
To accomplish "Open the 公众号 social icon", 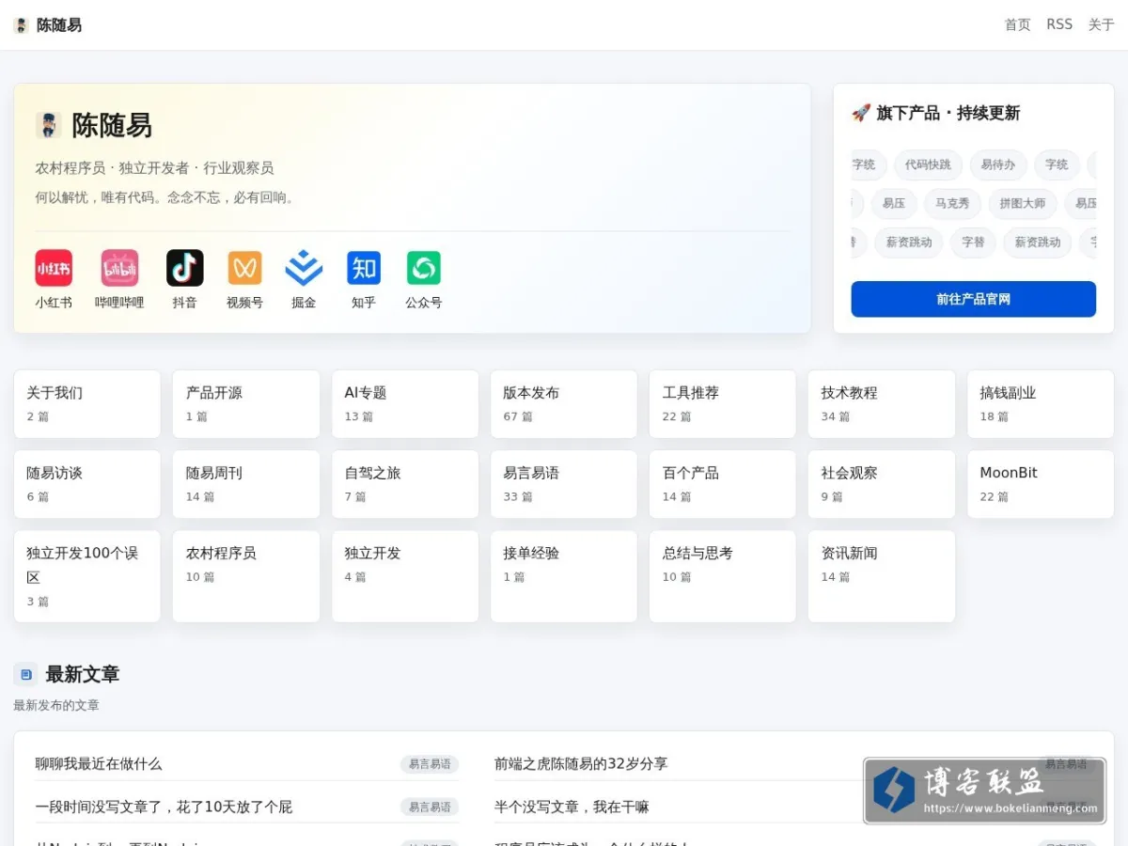I will click(x=423, y=268).
